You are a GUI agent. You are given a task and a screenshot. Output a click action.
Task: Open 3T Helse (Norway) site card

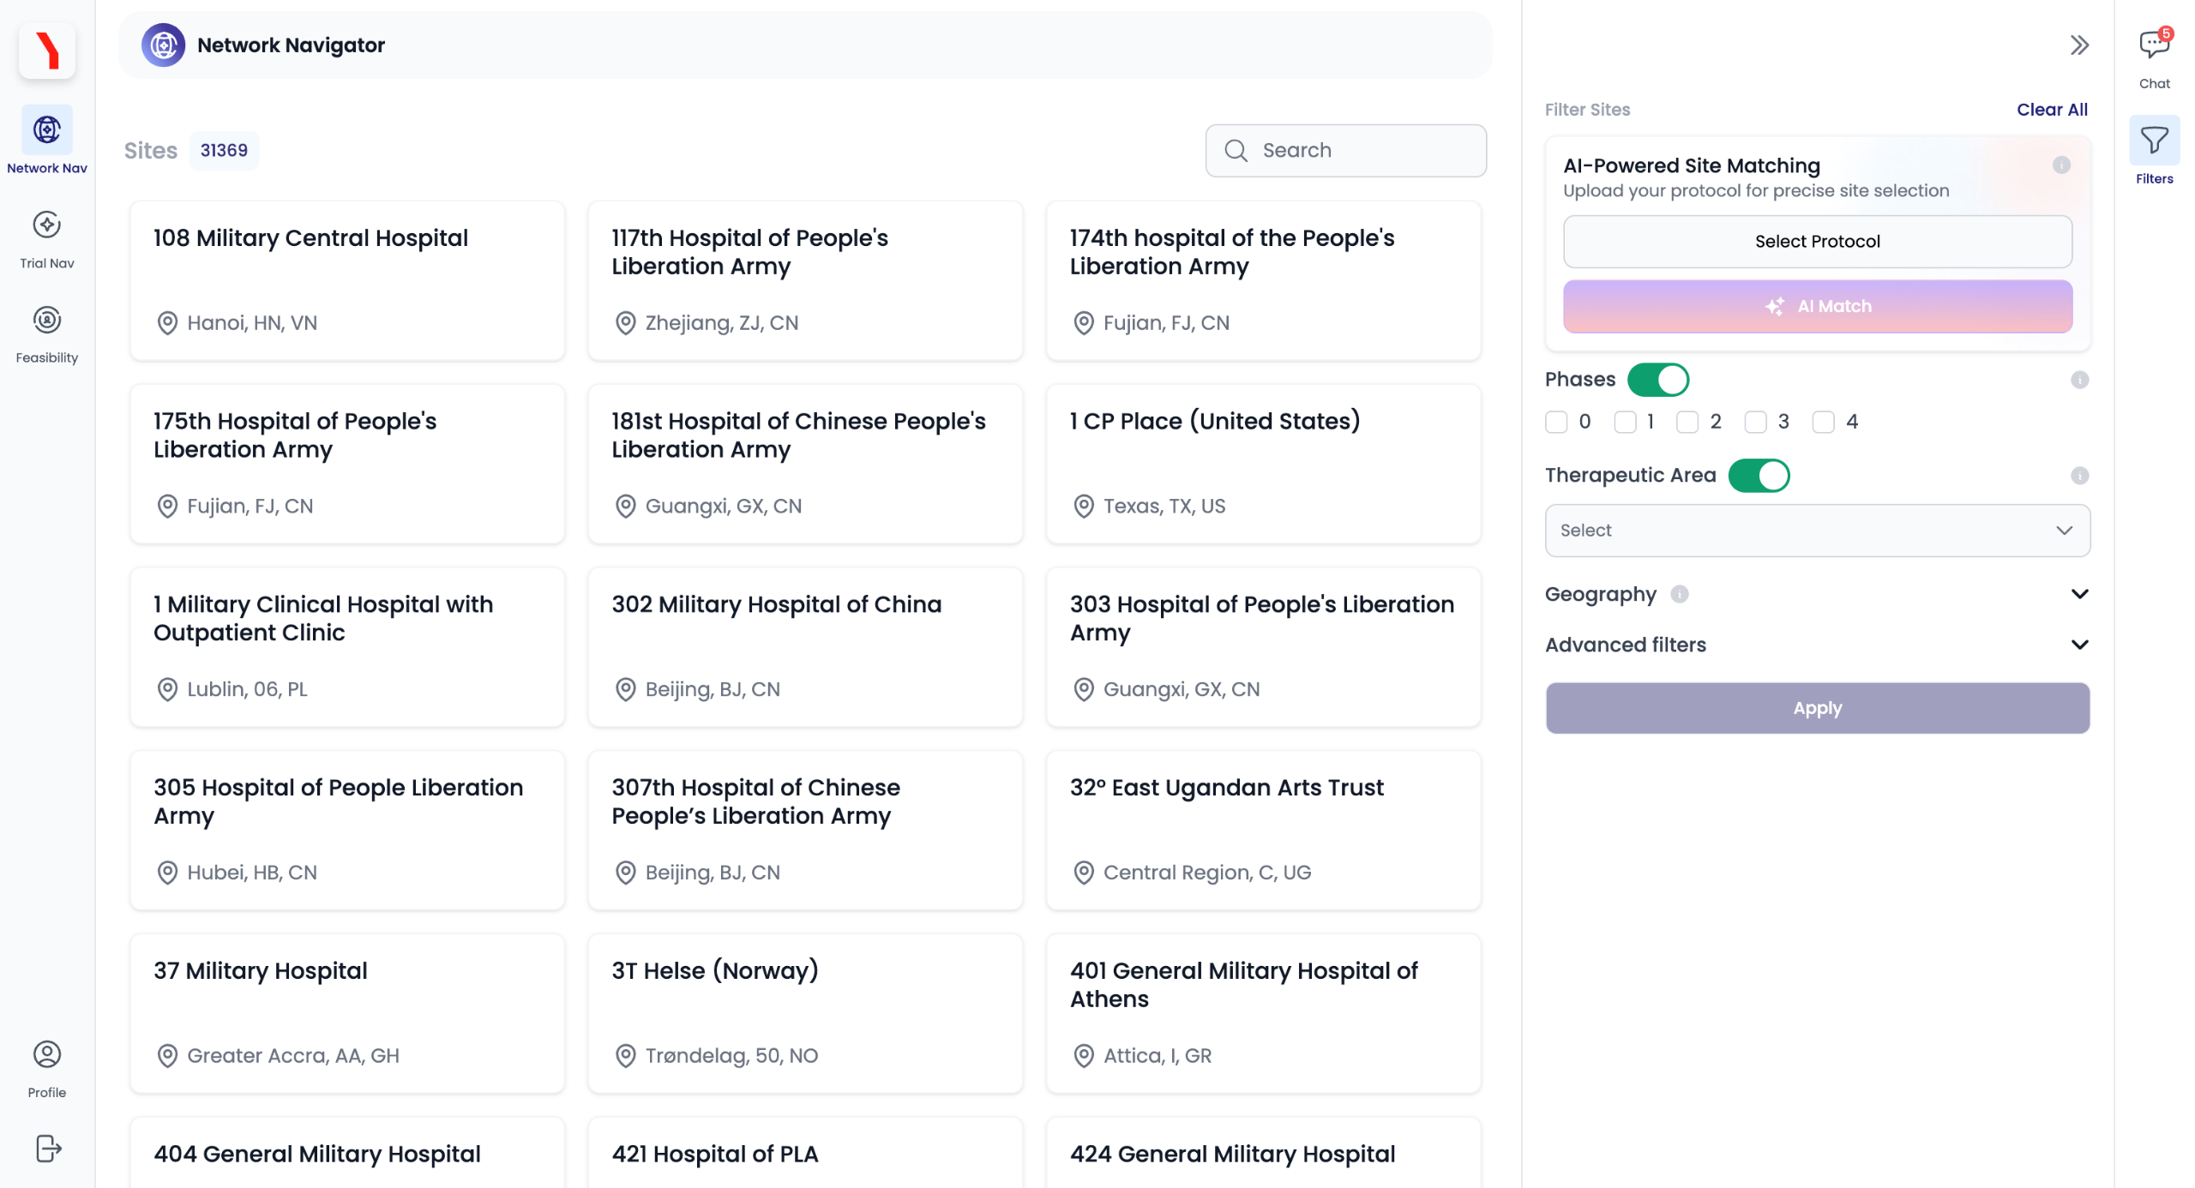[804, 1013]
